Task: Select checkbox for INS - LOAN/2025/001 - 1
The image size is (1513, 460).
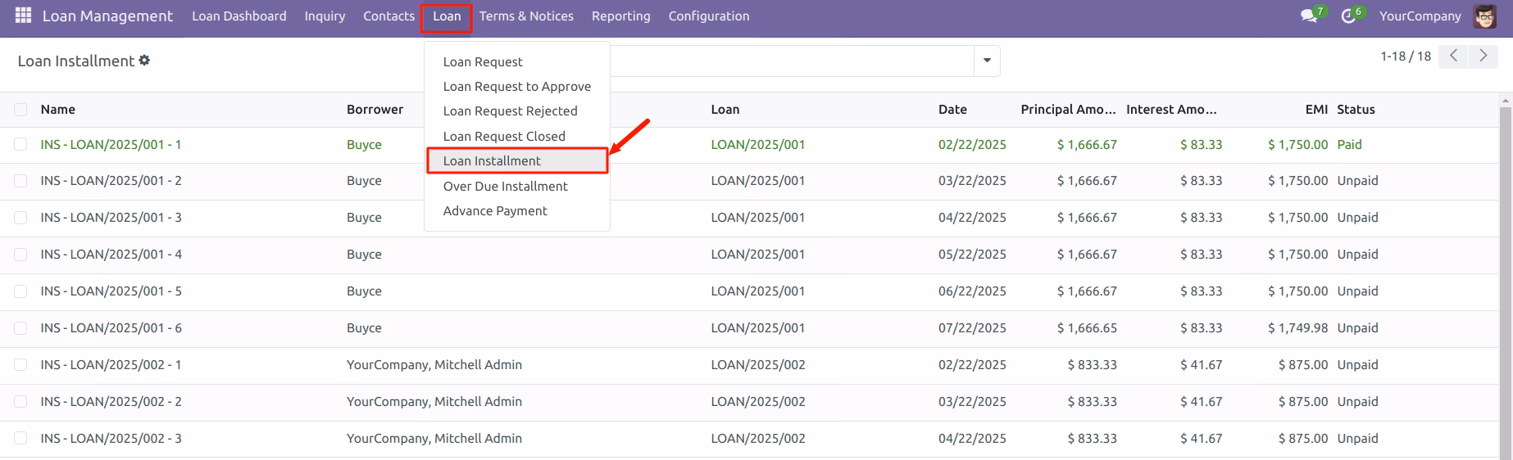Action: (20, 145)
